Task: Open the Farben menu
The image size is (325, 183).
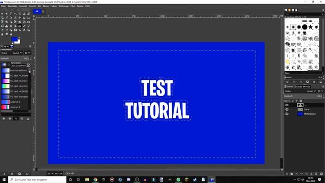Action: [54, 6]
